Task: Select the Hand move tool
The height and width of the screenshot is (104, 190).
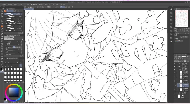Action: (2, 14)
